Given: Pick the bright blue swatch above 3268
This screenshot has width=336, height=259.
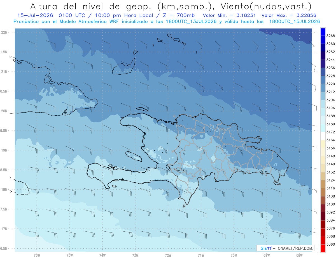Looking at the screenshot, I should (x=323, y=32).
